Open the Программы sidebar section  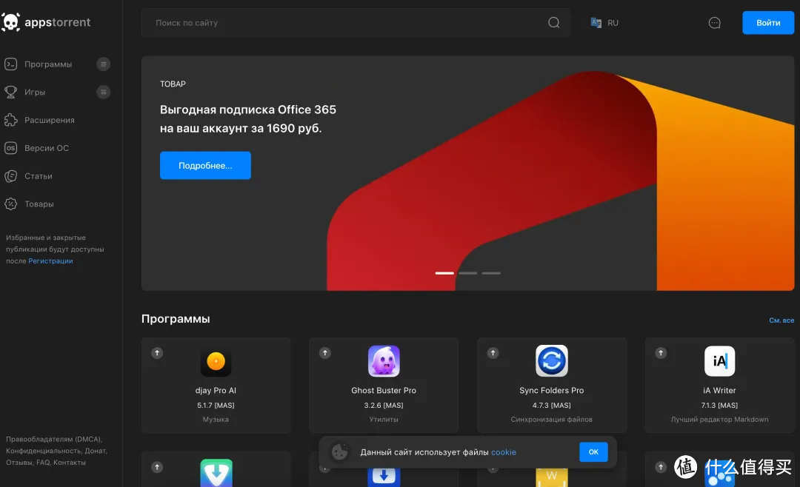click(48, 64)
